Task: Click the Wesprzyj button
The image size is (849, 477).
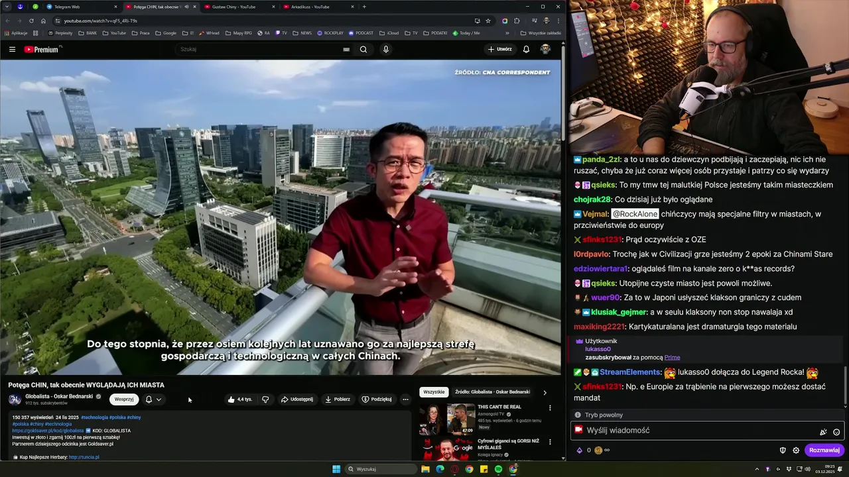Action: pyautogui.click(x=124, y=399)
